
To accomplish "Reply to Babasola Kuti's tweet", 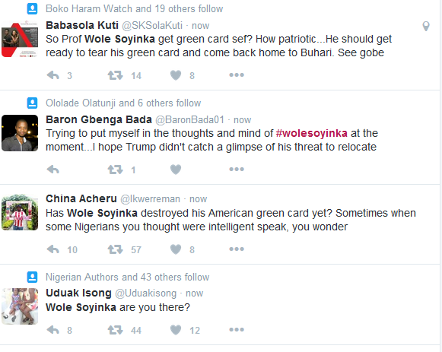I will 53,75.
